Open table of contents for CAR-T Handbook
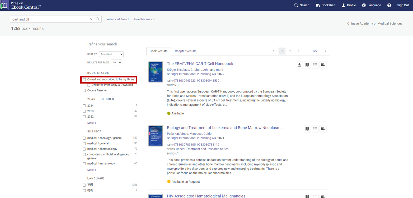The width and height of the screenshot is (413, 198). (315, 65)
